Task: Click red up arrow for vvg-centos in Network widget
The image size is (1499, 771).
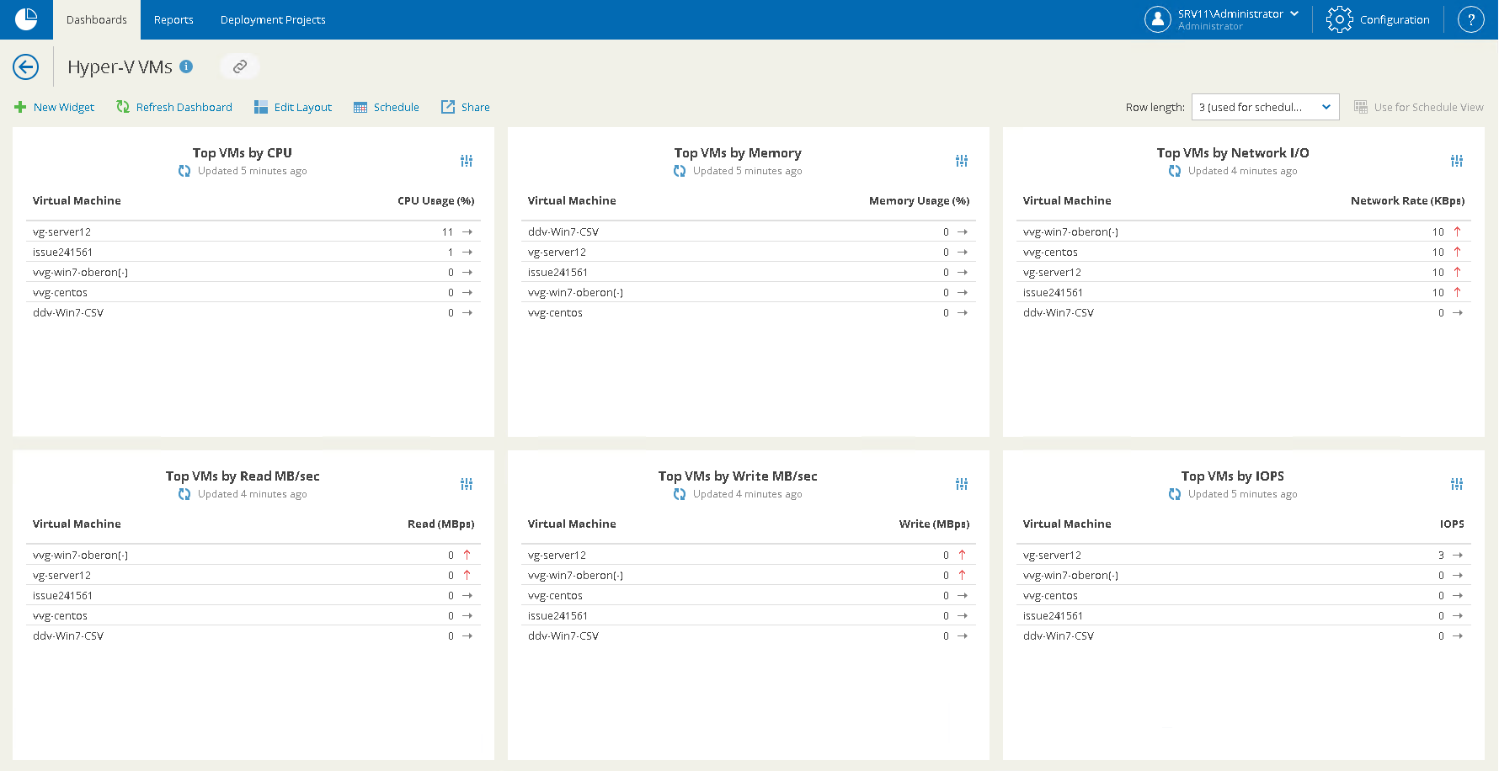Action: (x=1457, y=252)
